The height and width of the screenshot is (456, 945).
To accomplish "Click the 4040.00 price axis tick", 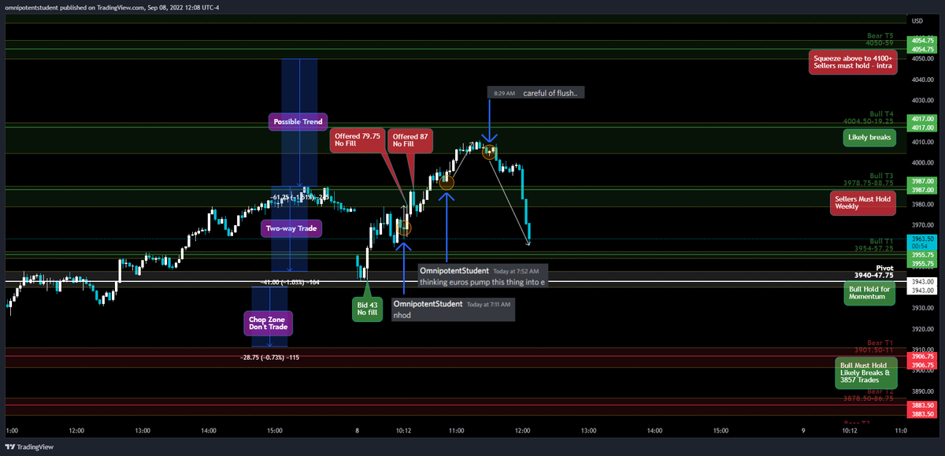I will click(923, 80).
